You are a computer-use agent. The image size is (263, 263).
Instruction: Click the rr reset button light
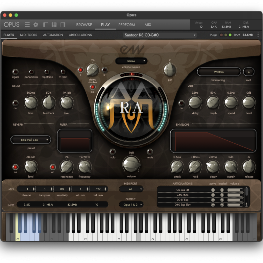[63, 72]
